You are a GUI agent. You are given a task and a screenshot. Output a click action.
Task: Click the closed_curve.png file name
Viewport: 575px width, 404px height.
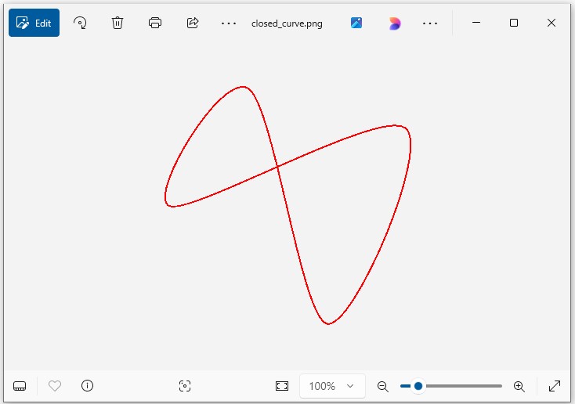tap(287, 23)
